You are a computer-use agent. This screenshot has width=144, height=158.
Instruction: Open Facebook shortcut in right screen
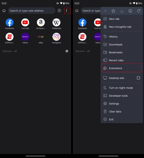tap(82, 24)
